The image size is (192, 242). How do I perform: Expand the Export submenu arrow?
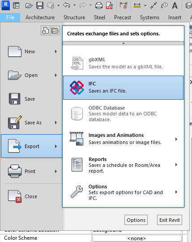[x=56, y=146]
